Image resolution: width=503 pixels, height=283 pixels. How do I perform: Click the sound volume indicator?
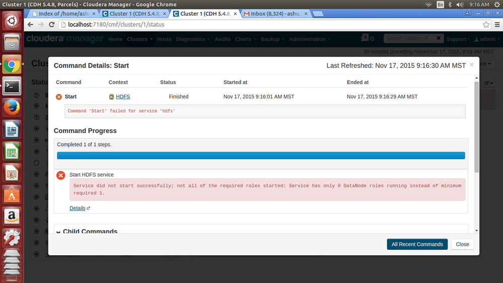click(460, 5)
